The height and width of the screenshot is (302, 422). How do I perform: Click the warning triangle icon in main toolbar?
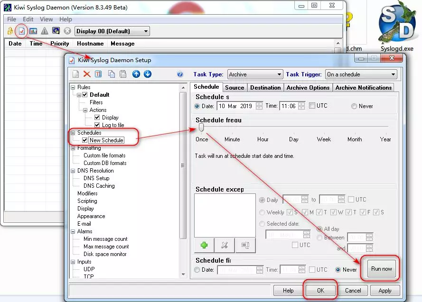pyautogui.click(x=45, y=31)
